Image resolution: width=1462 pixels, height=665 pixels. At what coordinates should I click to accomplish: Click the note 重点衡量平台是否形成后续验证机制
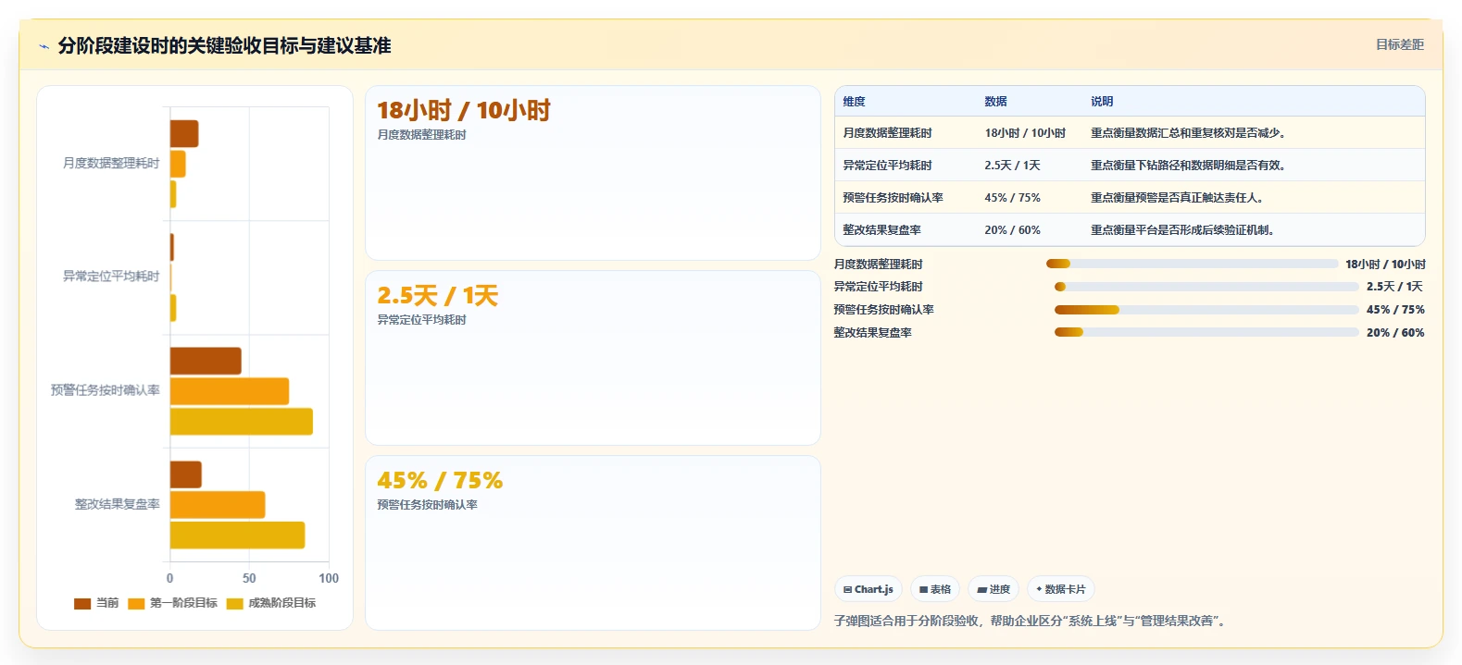(1182, 230)
